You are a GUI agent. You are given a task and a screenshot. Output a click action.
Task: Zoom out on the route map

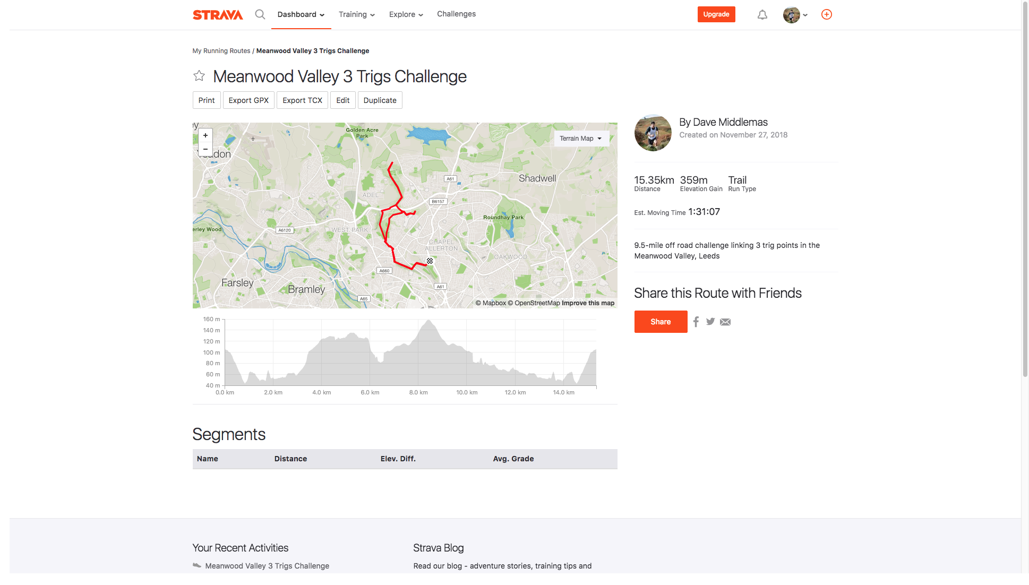coord(205,149)
